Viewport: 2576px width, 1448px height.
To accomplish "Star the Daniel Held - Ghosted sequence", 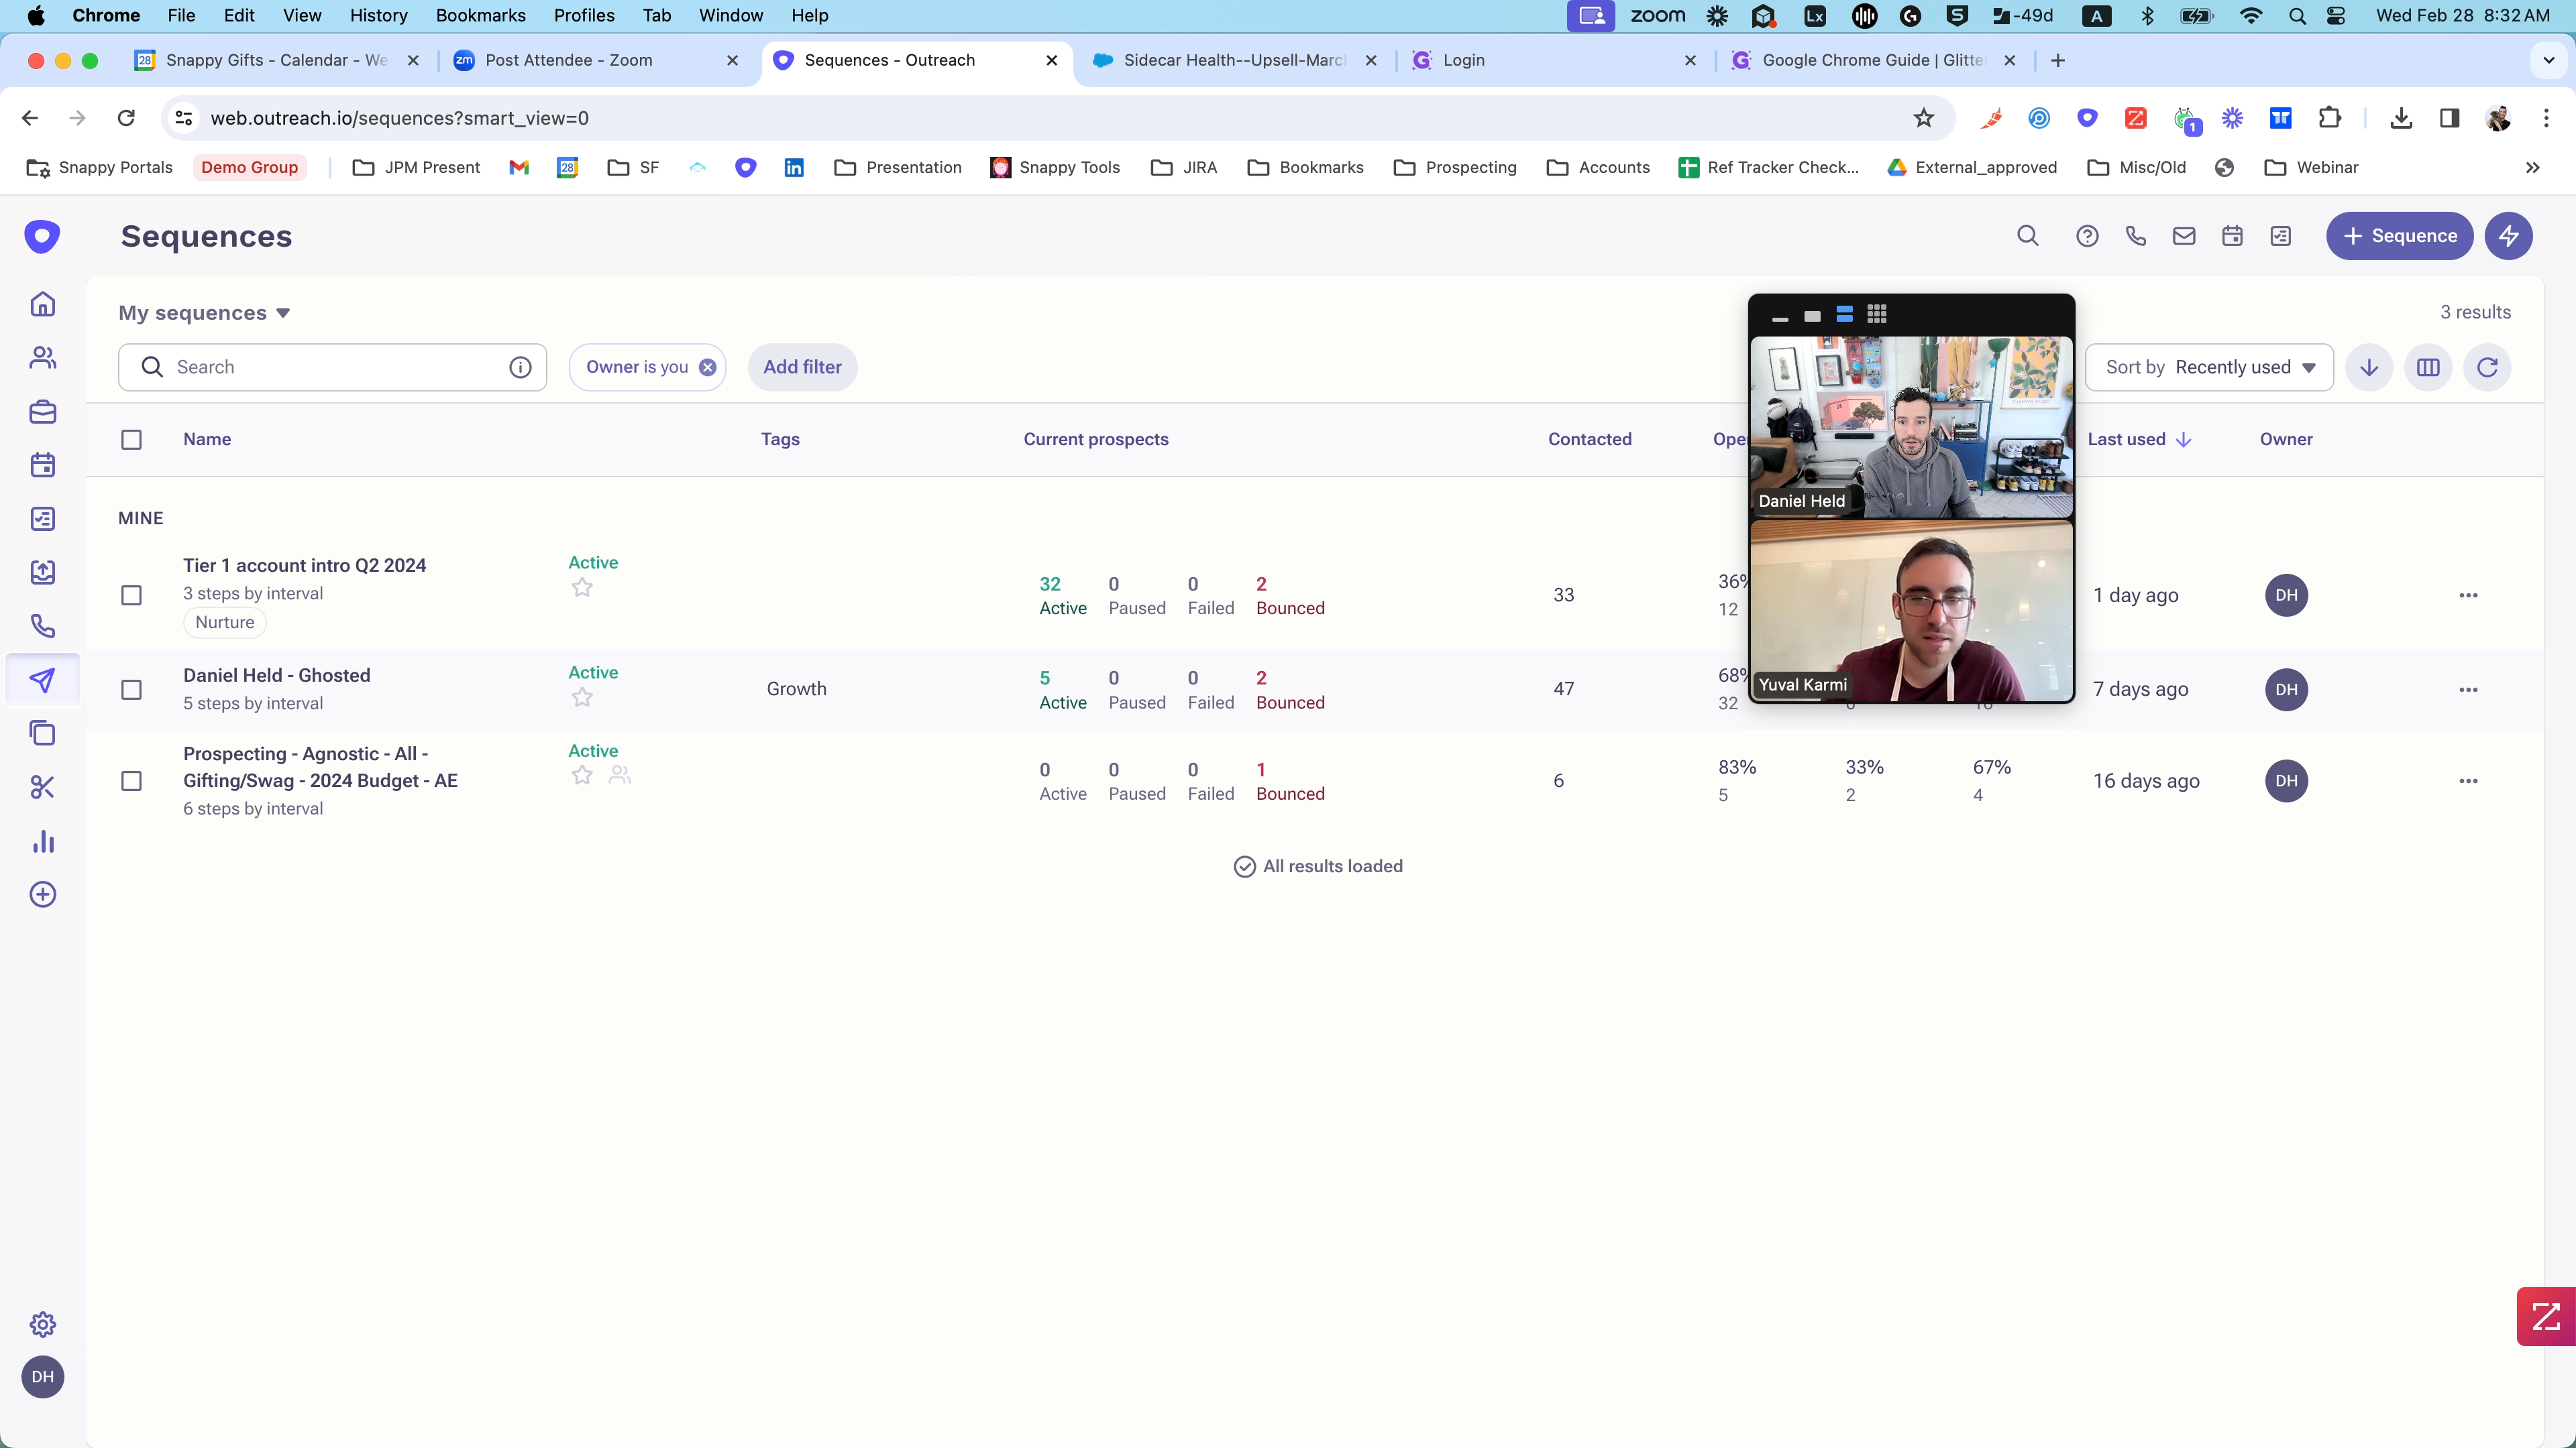I will [x=582, y=697].
